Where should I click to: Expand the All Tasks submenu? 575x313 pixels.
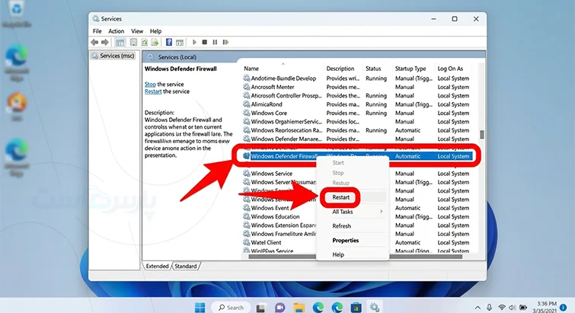(353, 212)
